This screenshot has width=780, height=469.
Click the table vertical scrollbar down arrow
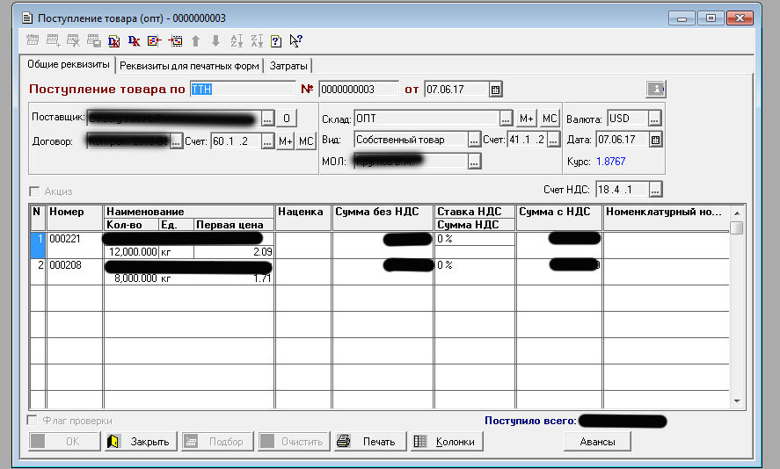tap(737, 401)
